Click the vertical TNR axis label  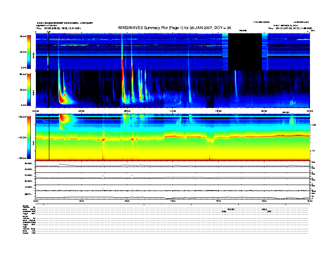pyautogui.click(x=33, y=144)
